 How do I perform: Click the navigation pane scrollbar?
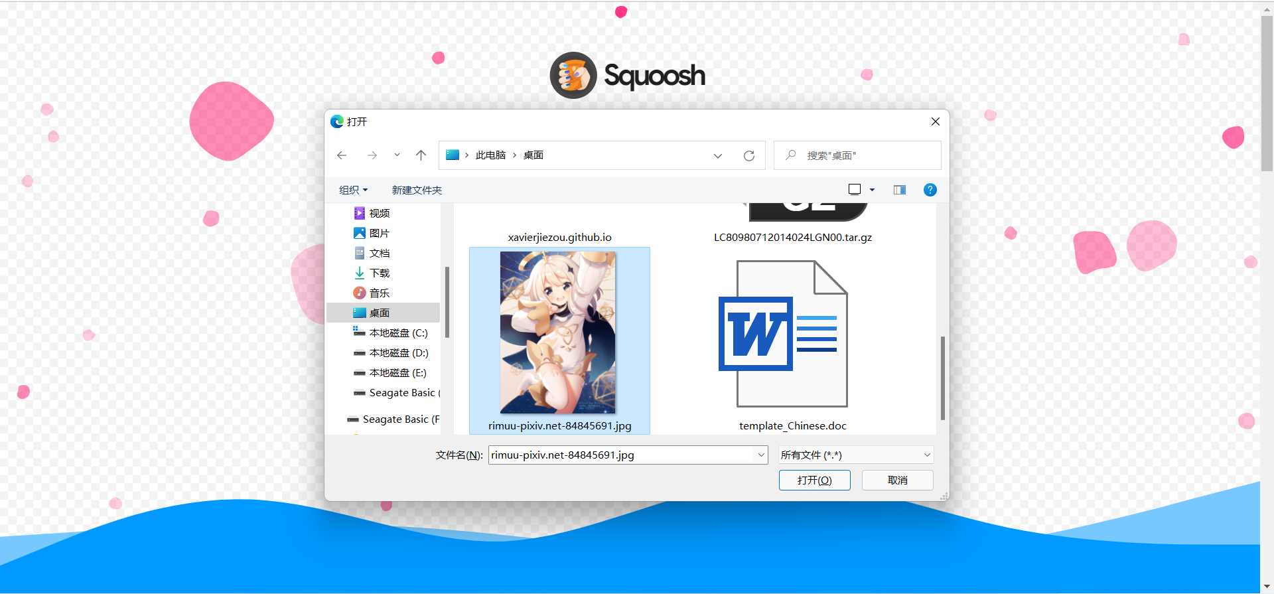[x=447, y=302]
